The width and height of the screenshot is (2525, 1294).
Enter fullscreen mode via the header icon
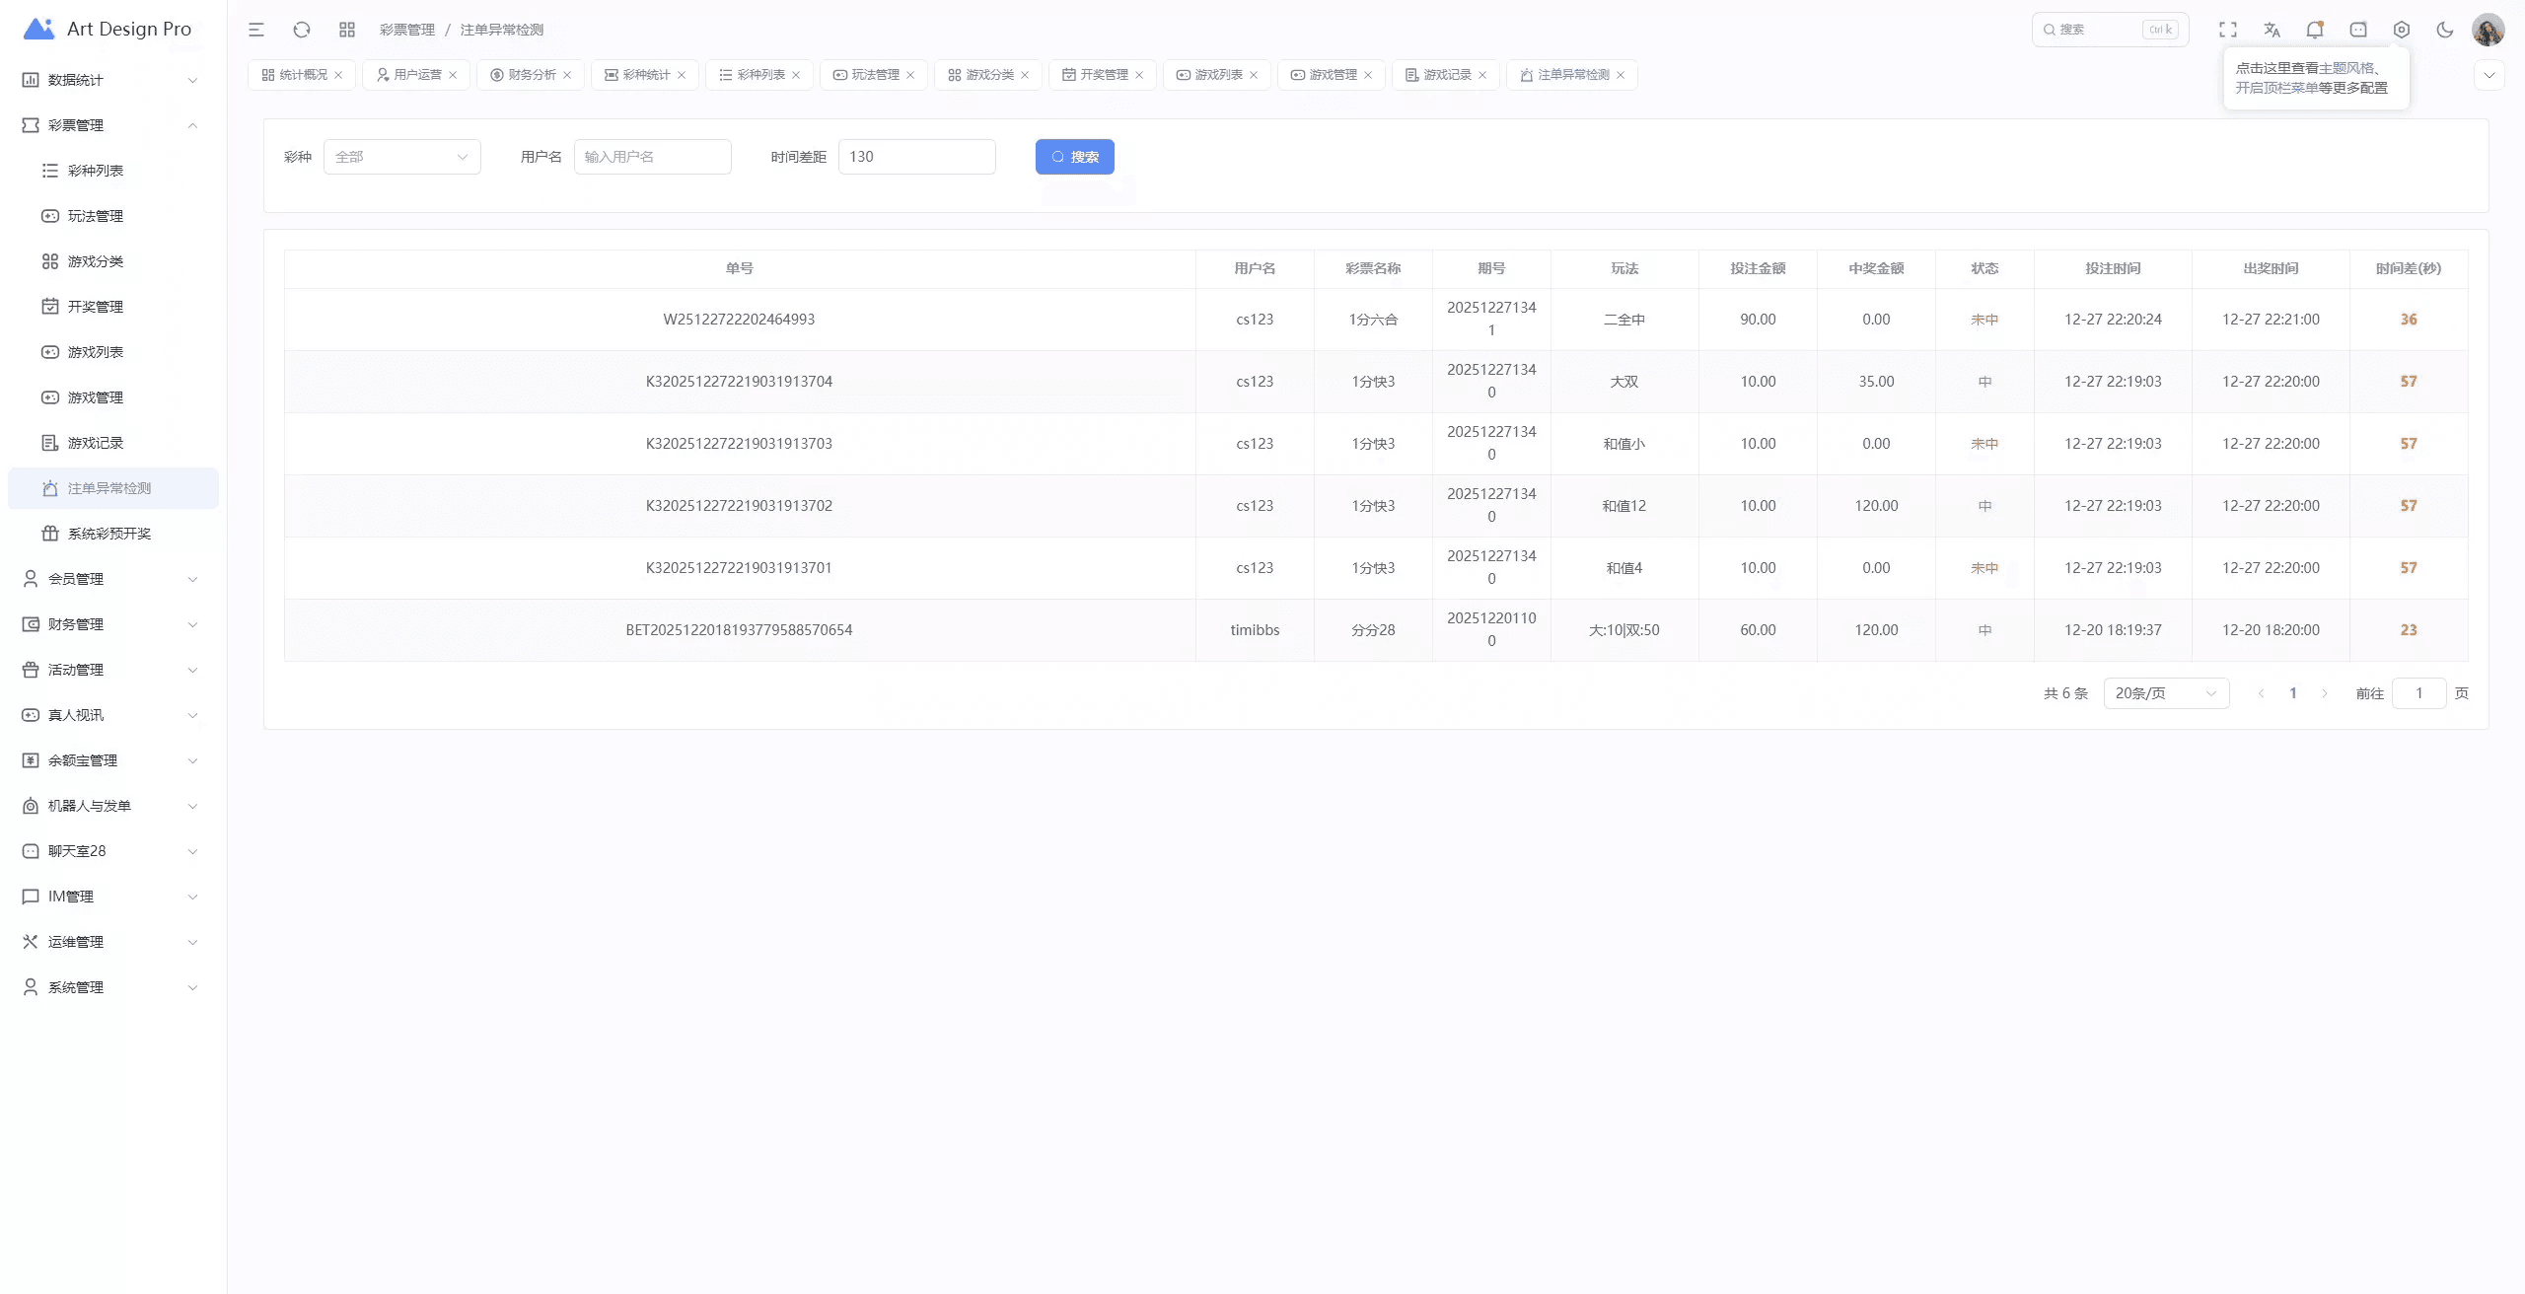coord(2228,30)
